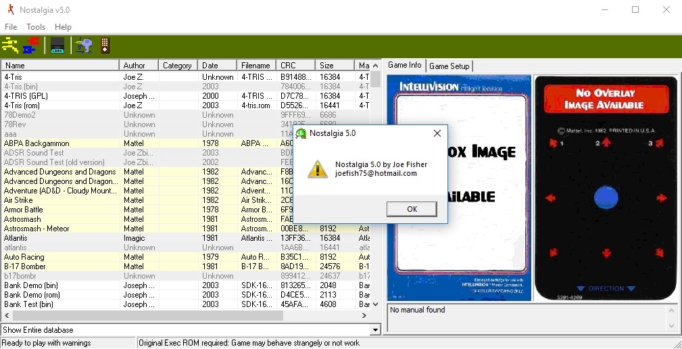Click the No Overlay Image Available controller picture
682x349 pixels.
[606, 187]
